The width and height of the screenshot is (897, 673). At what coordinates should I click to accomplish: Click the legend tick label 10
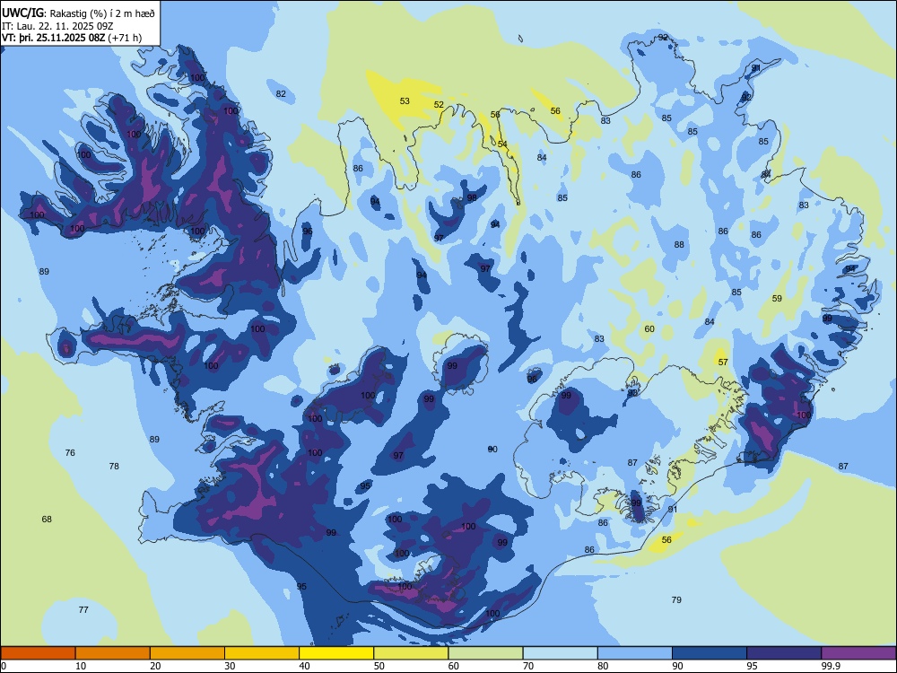81,666
